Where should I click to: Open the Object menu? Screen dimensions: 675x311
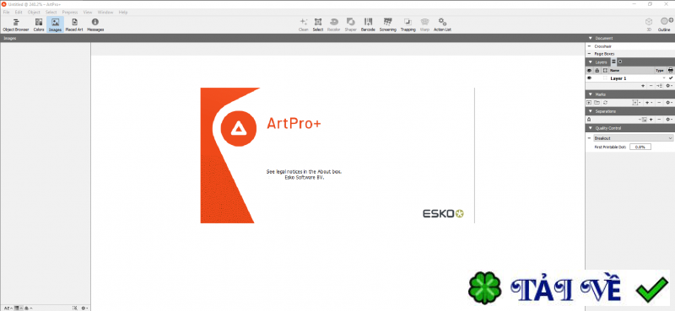pos(34,12)
